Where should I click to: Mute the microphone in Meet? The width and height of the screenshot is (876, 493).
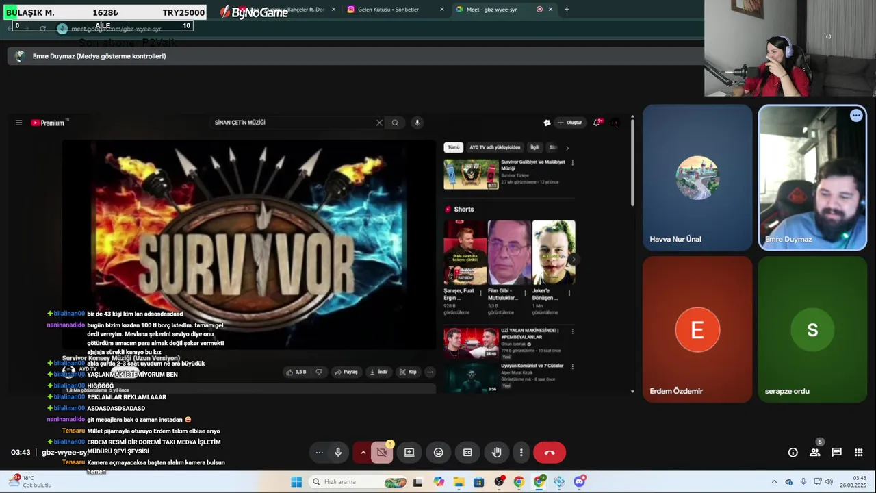coord(338,453)
